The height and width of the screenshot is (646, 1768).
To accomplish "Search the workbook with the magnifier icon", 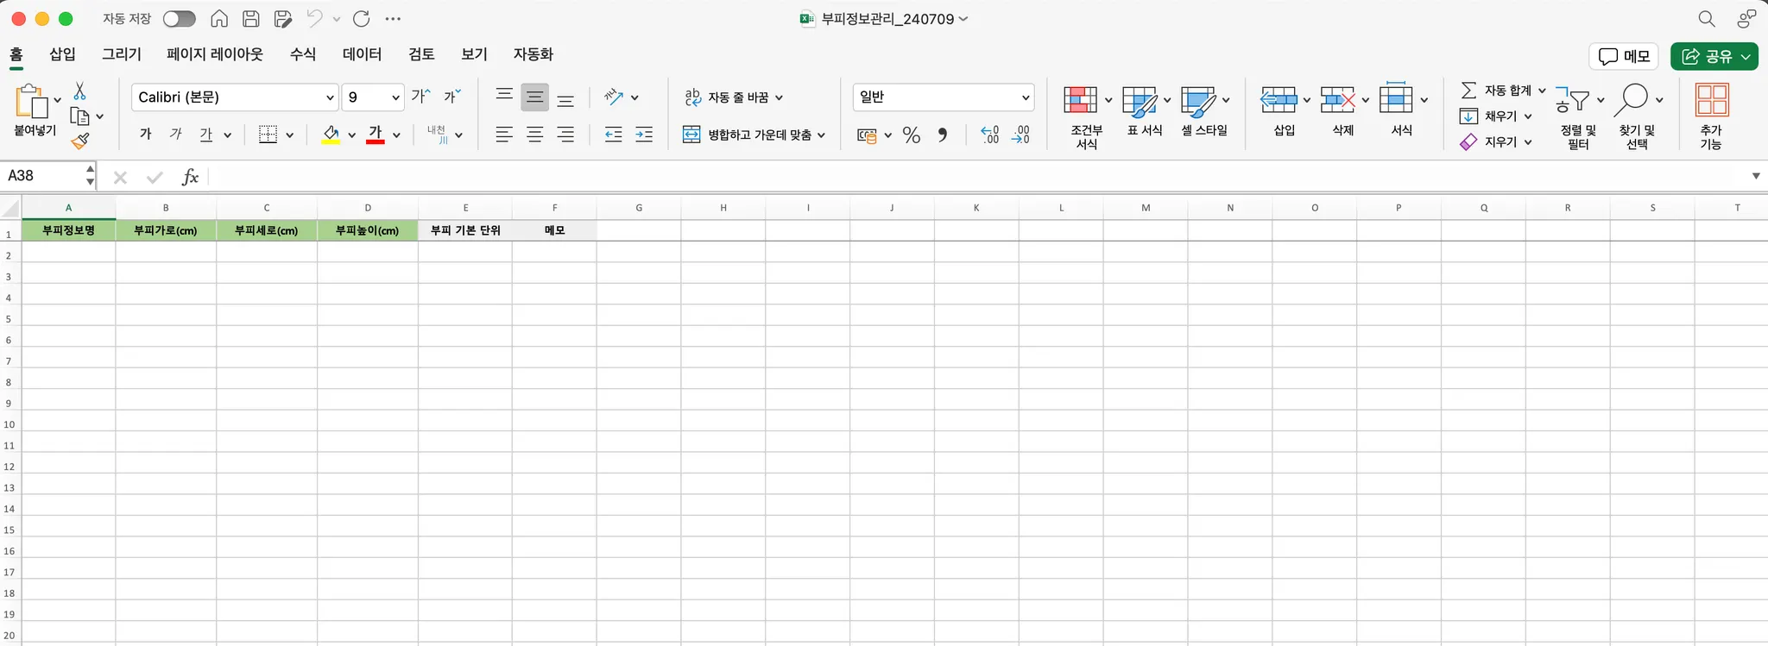I will pyautogui.click(x=1706, y=19).
